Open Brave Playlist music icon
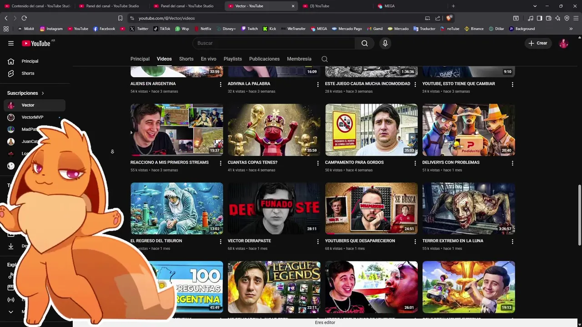The image size is (582, 327). tap(531, 18)
